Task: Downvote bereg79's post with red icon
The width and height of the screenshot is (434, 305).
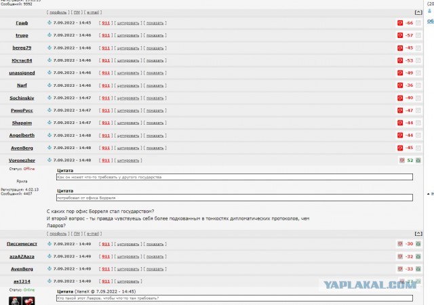Action: (x=400, y=48)
